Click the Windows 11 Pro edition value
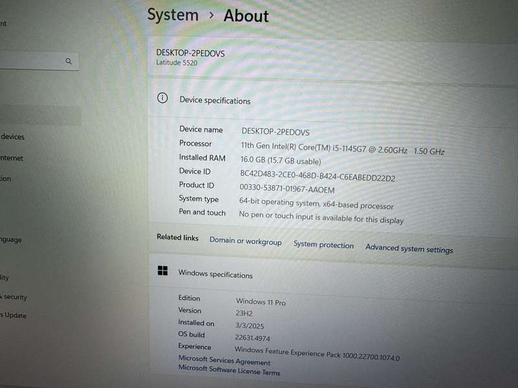 [x=261, y=301]
